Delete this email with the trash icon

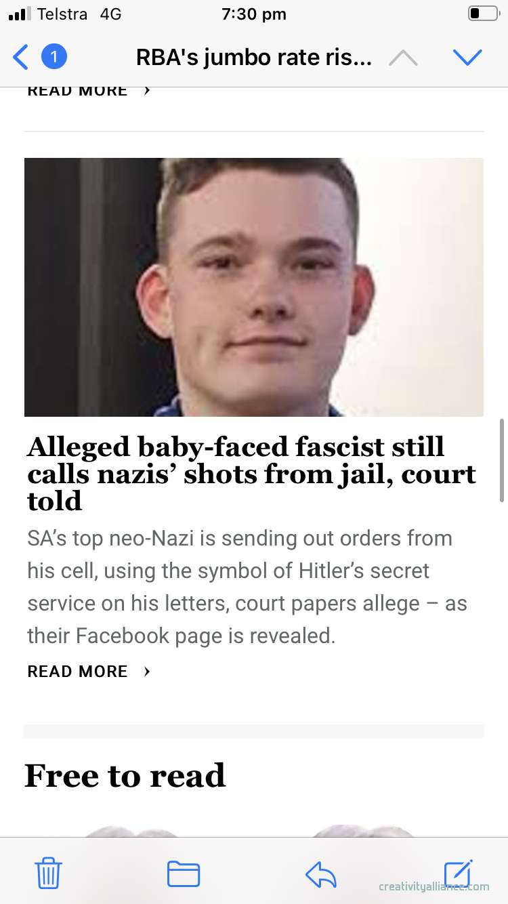coord(49,873)
